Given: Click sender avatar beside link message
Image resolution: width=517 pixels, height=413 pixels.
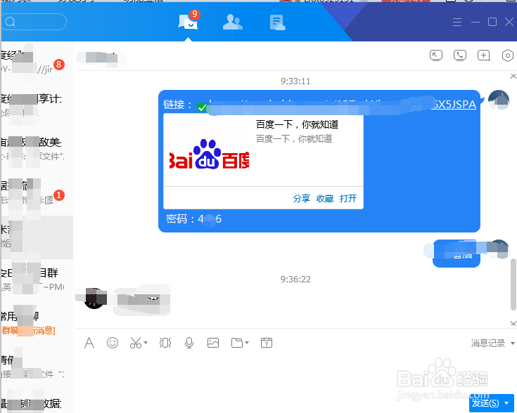Looking at the screenshot, I should pyautogui.click(x=499, y=100).
